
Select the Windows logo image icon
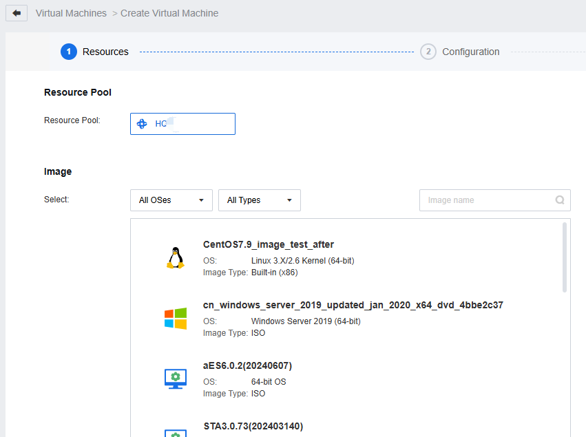pyautogui.click(x=176, y=318)
